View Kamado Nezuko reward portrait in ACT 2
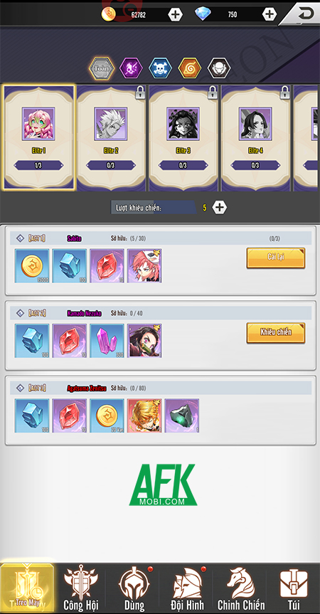Screen dimensions: 320x614 pyautogui.click(x=144, y=341)
